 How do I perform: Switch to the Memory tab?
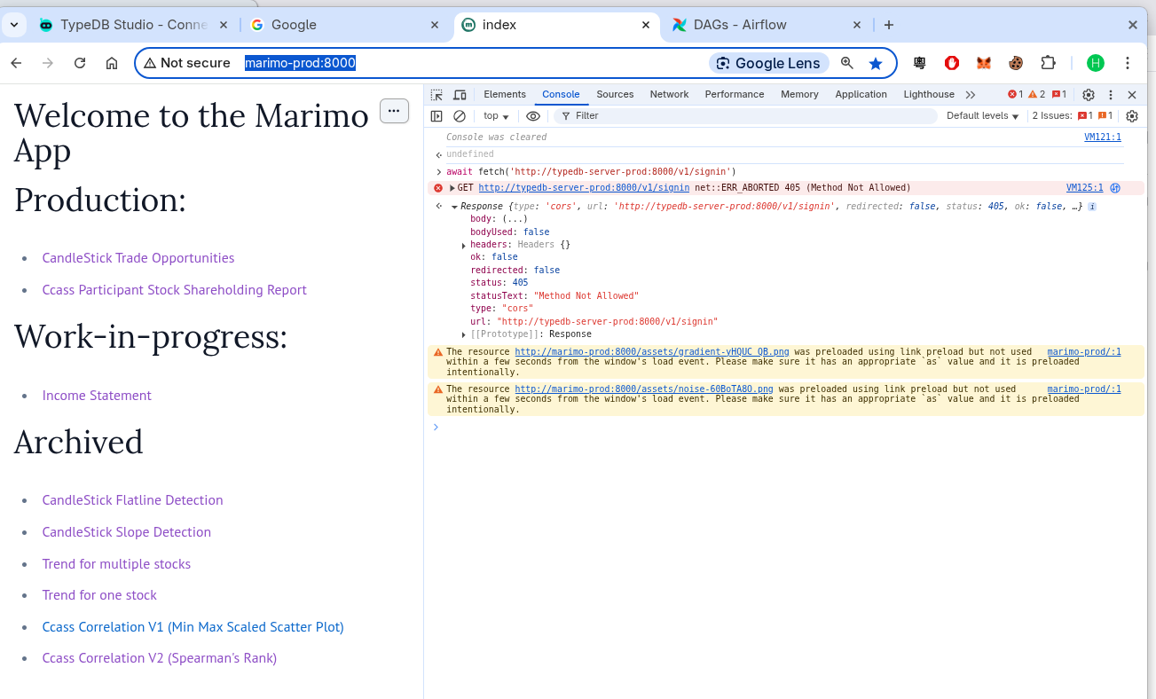(x=799, y=95)
